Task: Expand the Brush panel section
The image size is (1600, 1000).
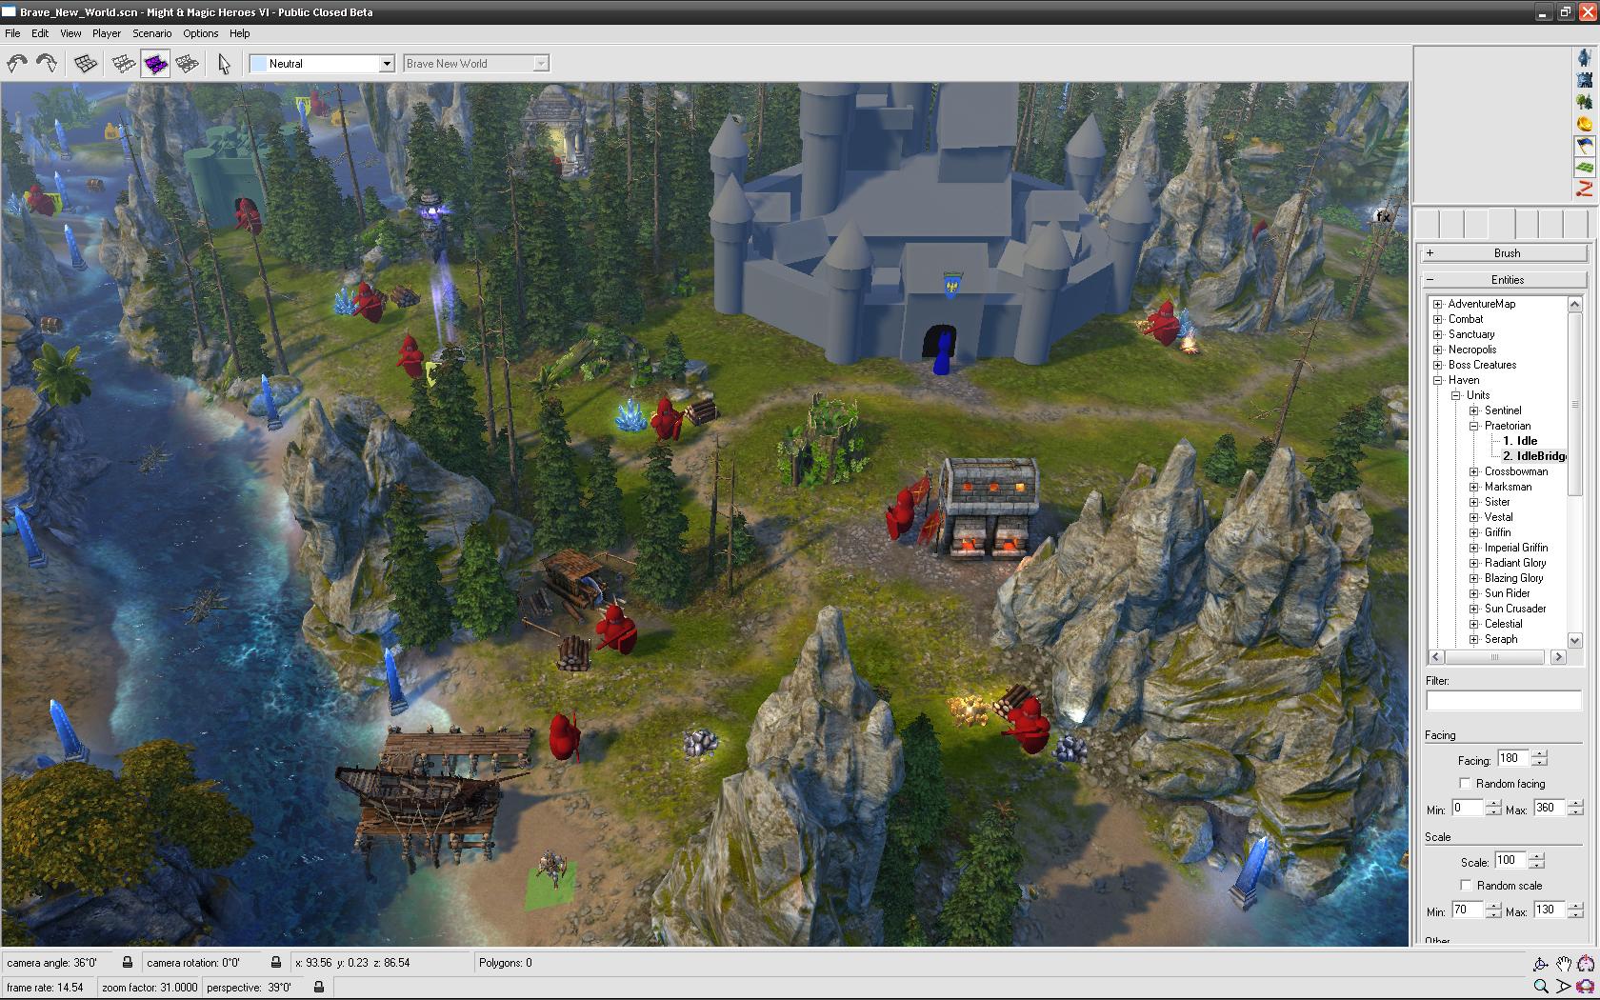Action: [1505, 253]
